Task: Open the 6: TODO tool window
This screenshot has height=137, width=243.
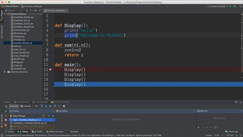Action: (x=37, y=132)
